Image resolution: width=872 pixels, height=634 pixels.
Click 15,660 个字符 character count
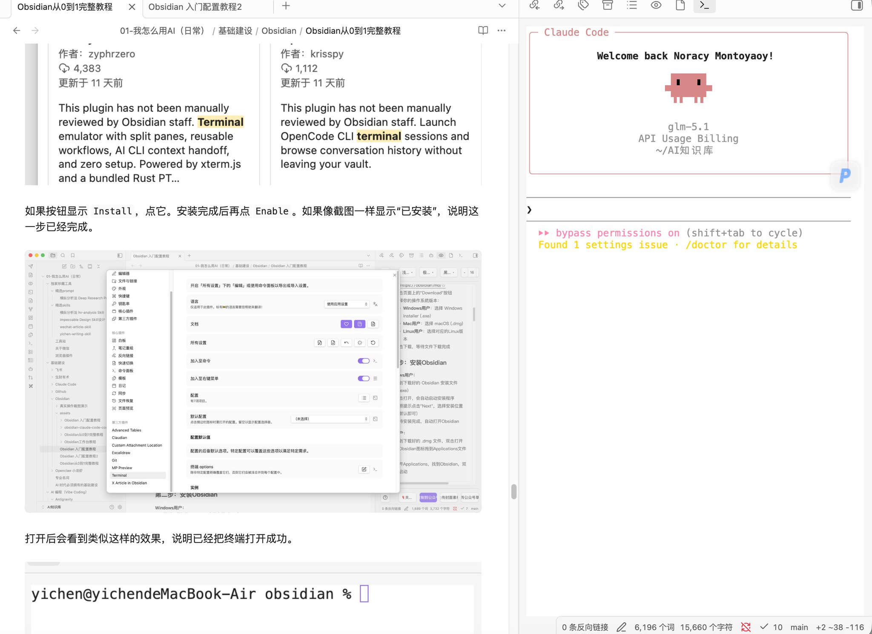[x=706, y=627]
